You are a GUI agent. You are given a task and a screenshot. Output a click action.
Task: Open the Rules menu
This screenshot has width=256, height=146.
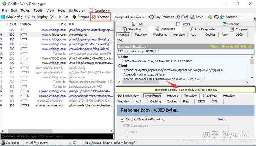pos(25,11)
